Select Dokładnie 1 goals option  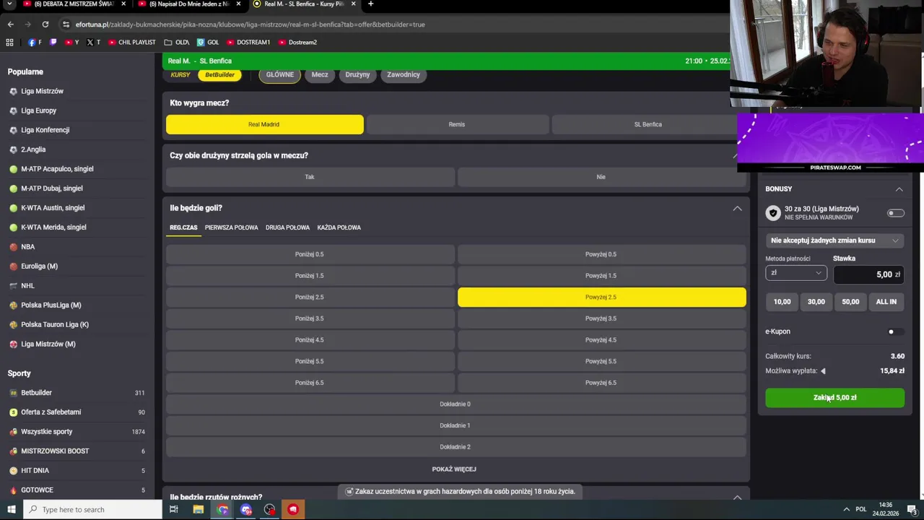(x=456, y=426)
